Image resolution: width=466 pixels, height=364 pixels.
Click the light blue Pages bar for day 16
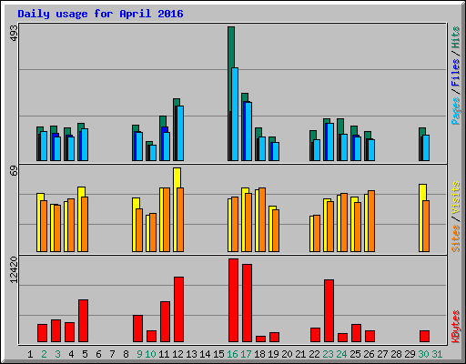(235, 114)
